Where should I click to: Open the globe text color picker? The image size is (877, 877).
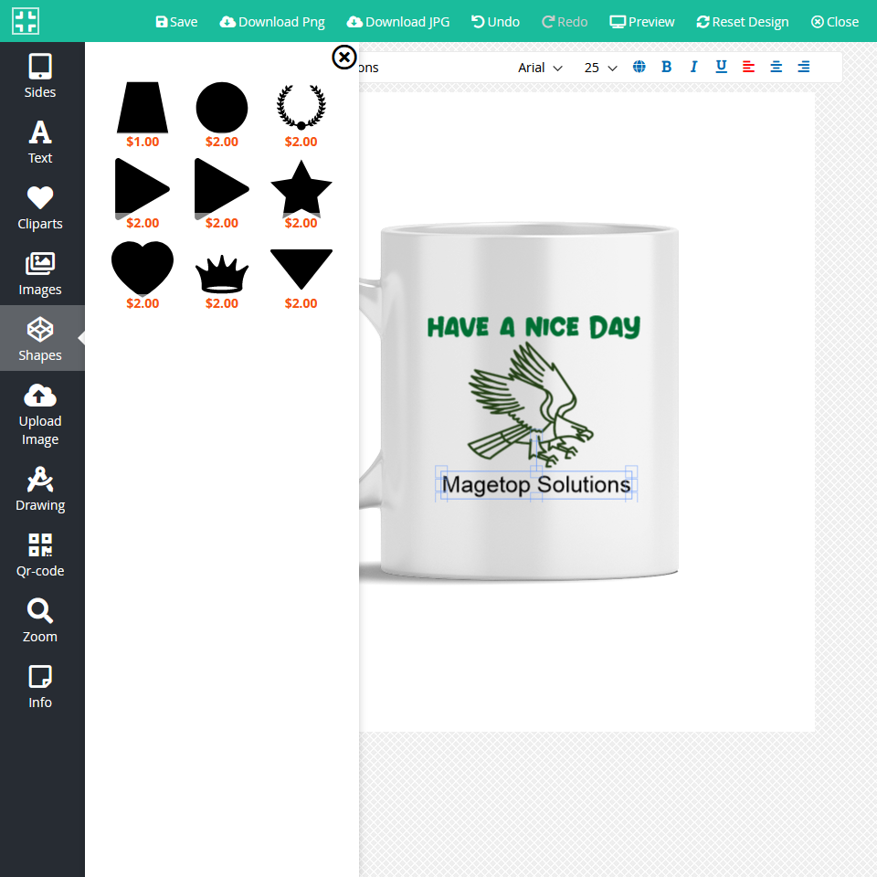pos(639,67)
